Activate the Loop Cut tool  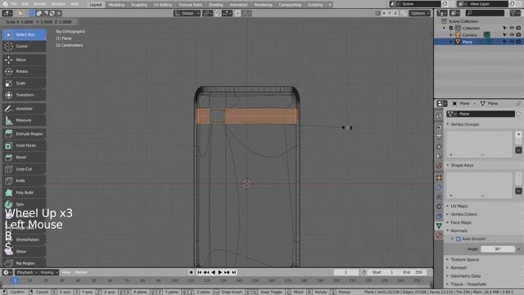tap(24, 169)
